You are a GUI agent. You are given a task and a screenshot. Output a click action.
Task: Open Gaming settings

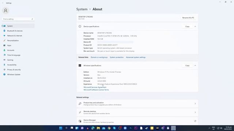[x=18, y=60]
